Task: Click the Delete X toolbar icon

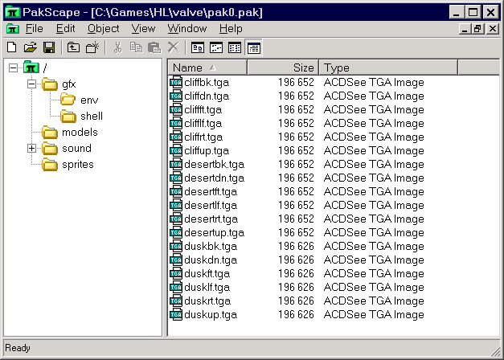Action: click(x=173, y=48)
